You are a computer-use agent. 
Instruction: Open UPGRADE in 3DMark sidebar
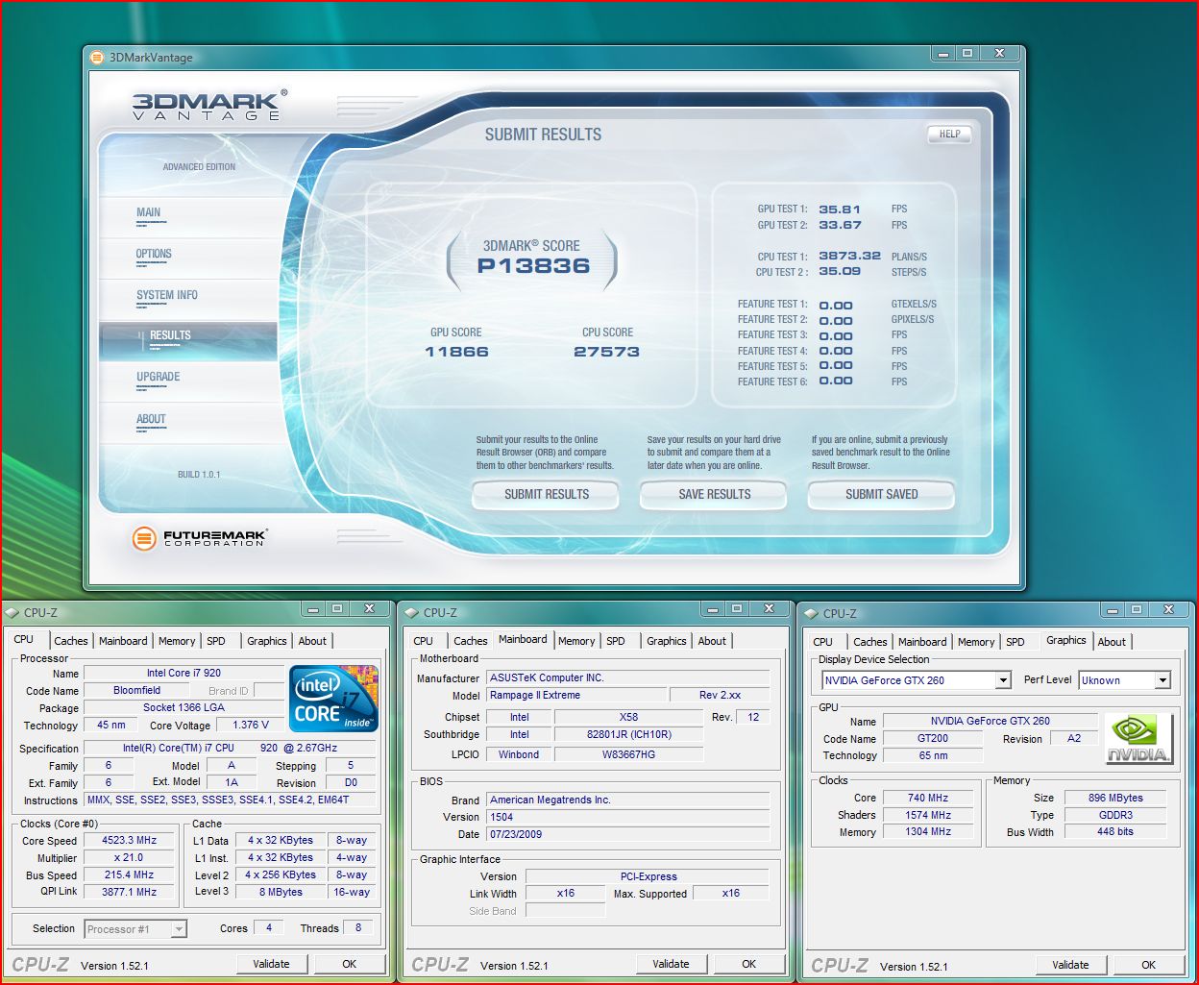[159, 378]
